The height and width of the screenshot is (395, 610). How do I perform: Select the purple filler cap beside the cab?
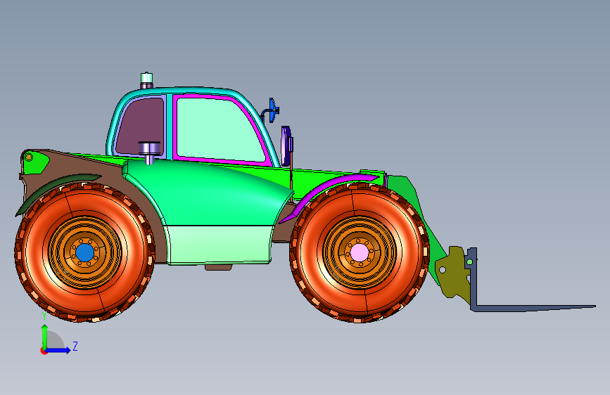click(149, 153)
